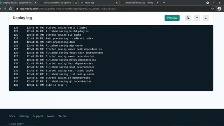Select line 126 Started saving emacs cask dependencies
The image size is (224, 126).
(64, 49)
